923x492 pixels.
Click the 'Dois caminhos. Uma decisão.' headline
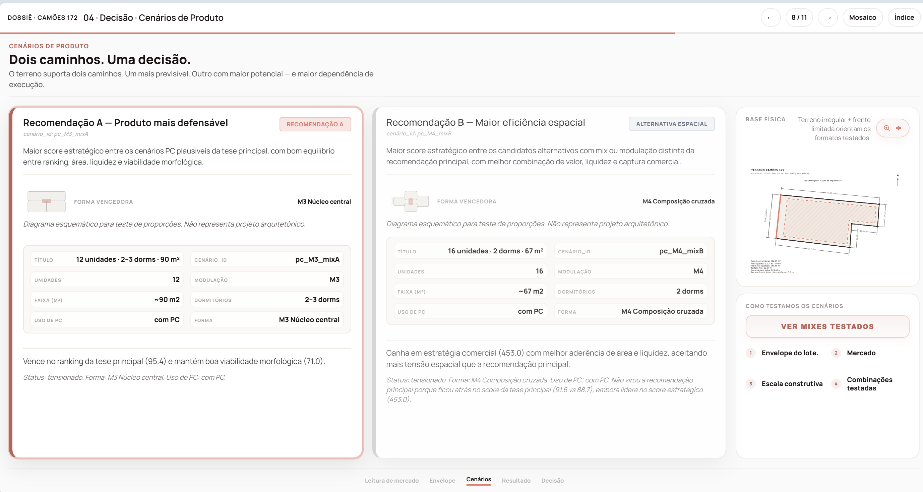tap(100, 59)
